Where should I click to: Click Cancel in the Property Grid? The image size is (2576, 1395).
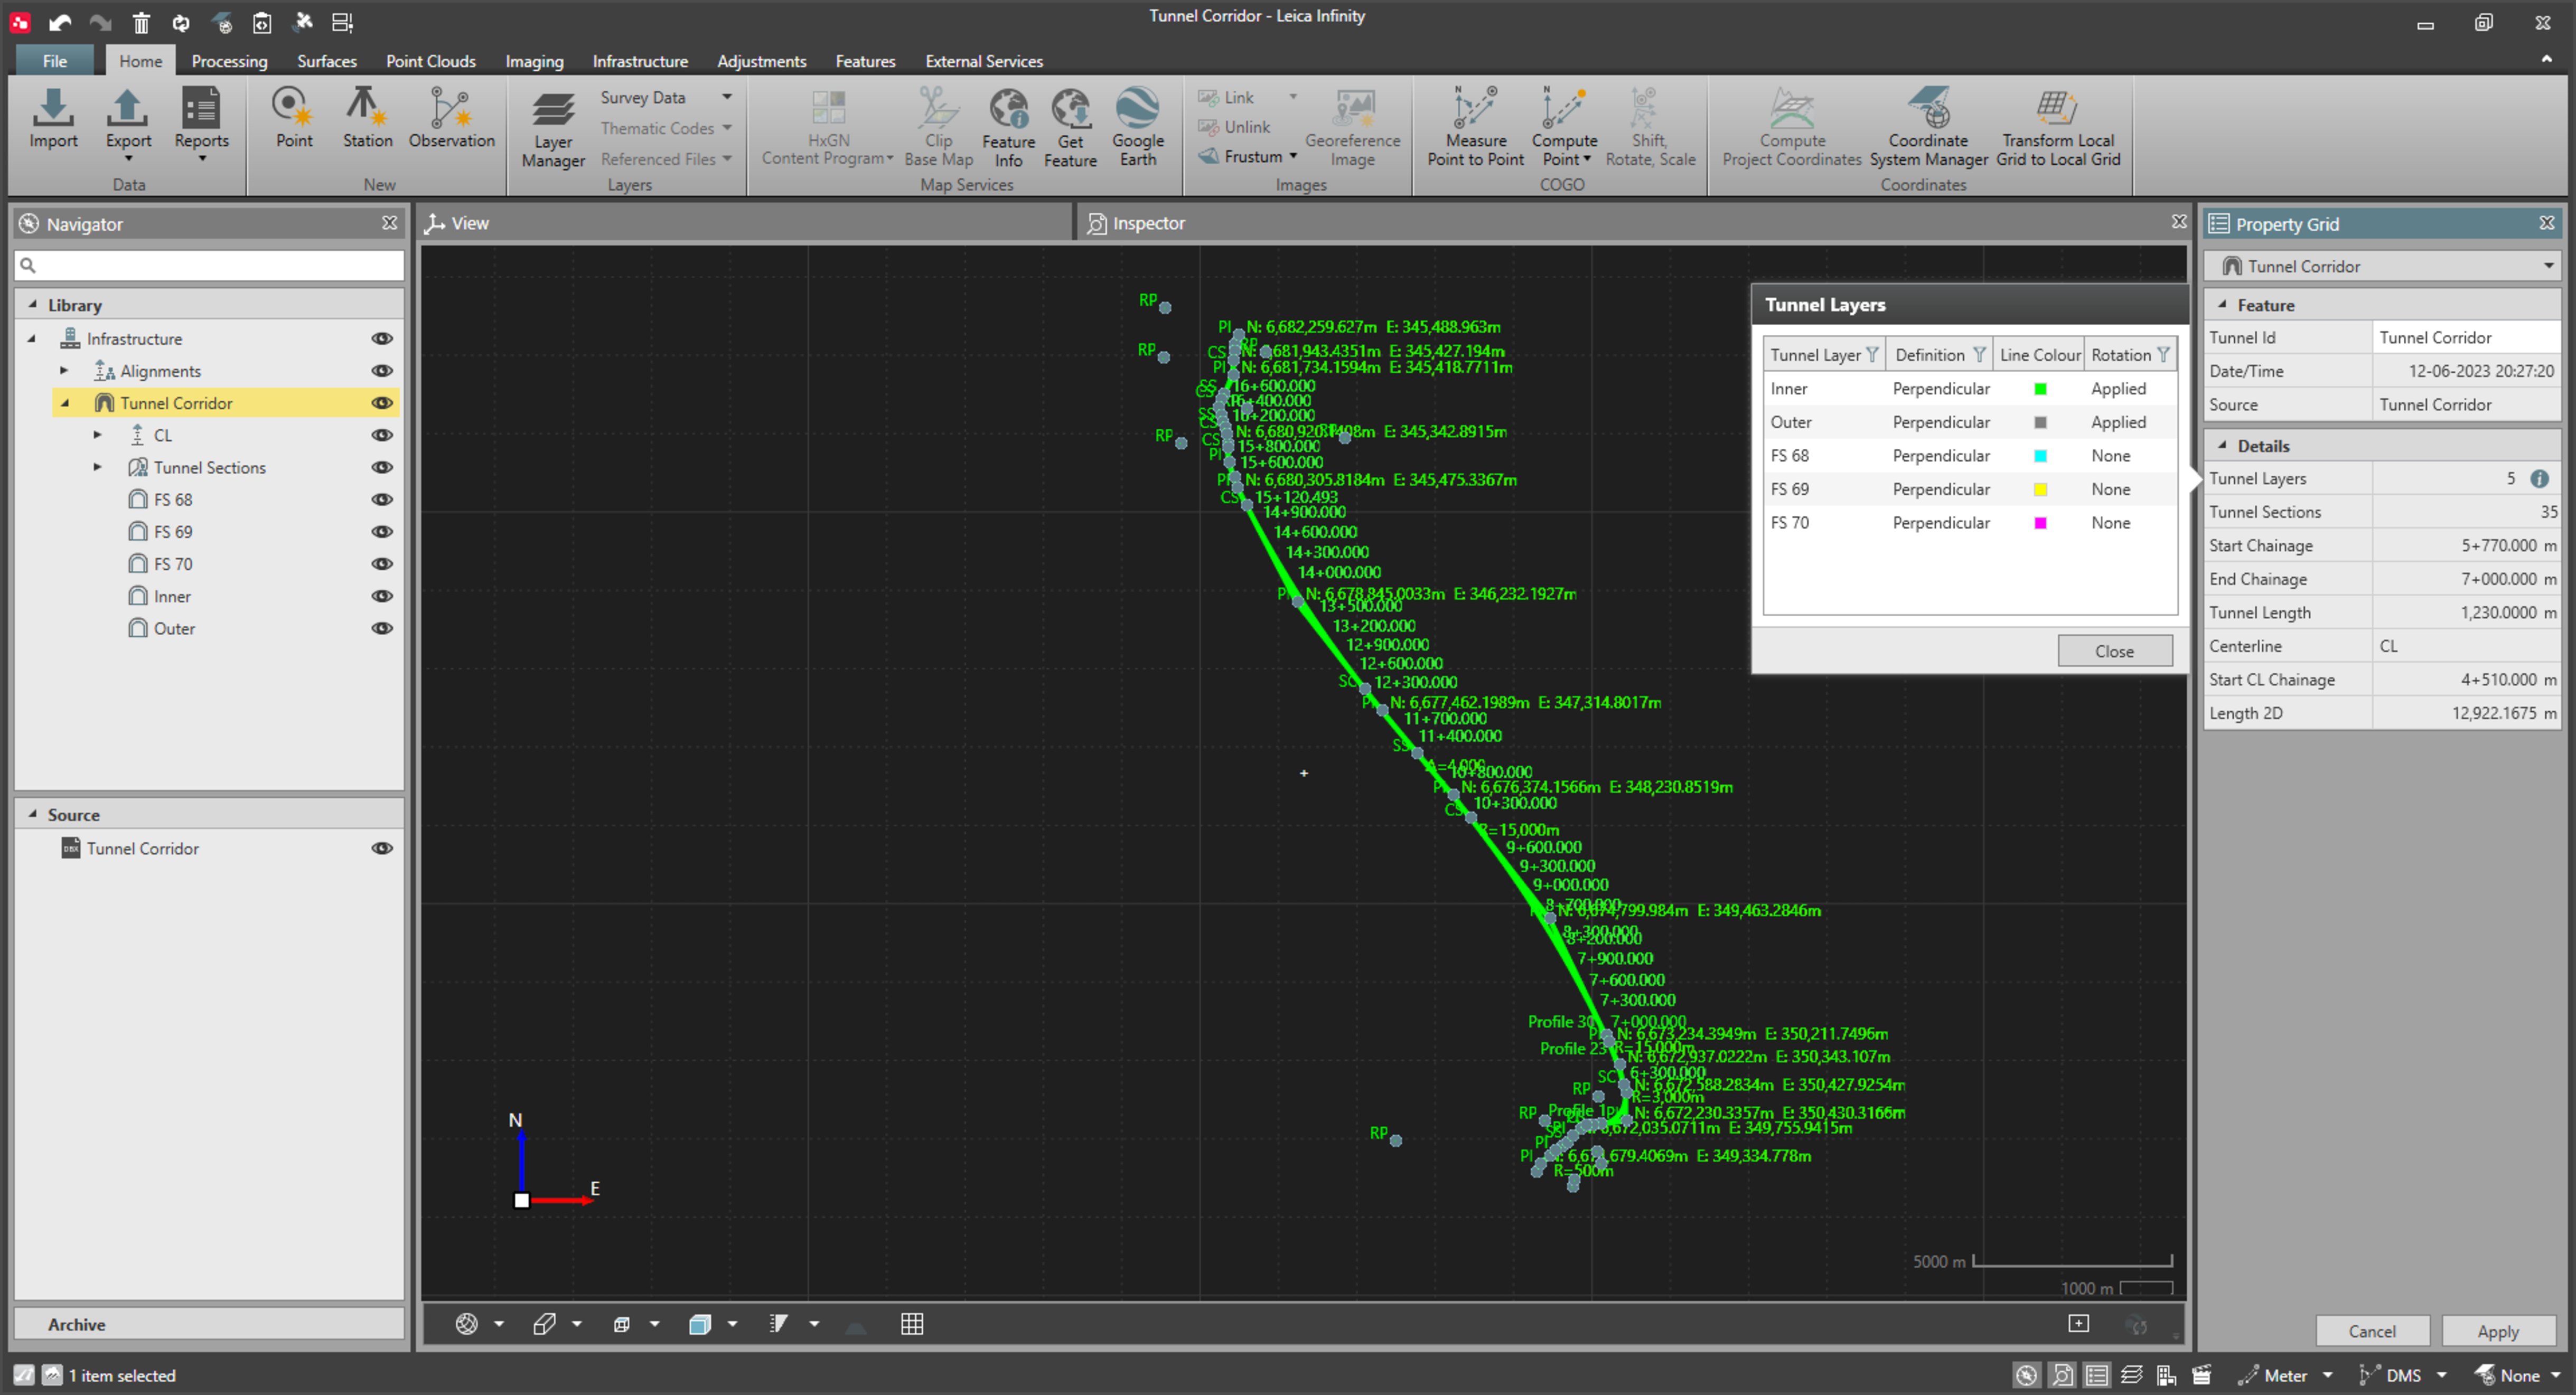point(2371,1331)
